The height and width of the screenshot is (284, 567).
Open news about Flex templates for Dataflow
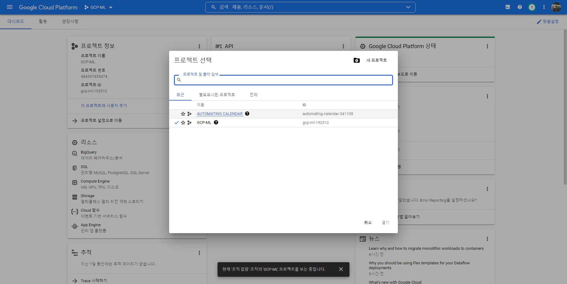click(419, 265)
